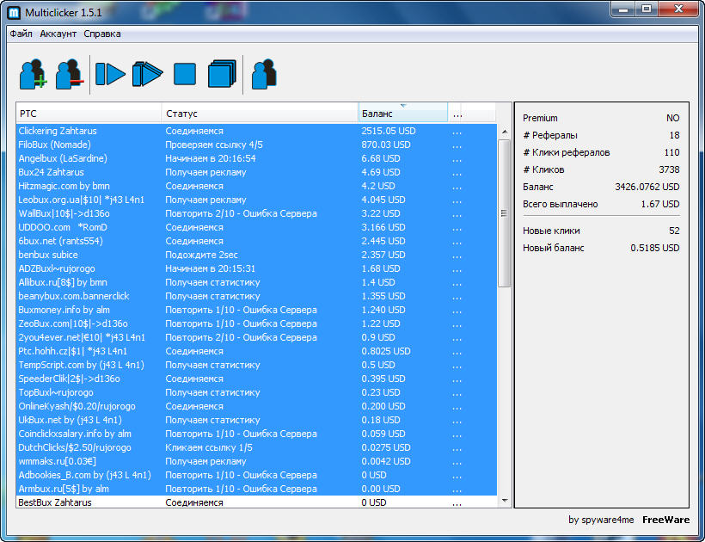Click the 'Всего выплачено' value 1.67 USD
Image resolution: width=705 pixels, height=542 pixels.
[660, 204]
